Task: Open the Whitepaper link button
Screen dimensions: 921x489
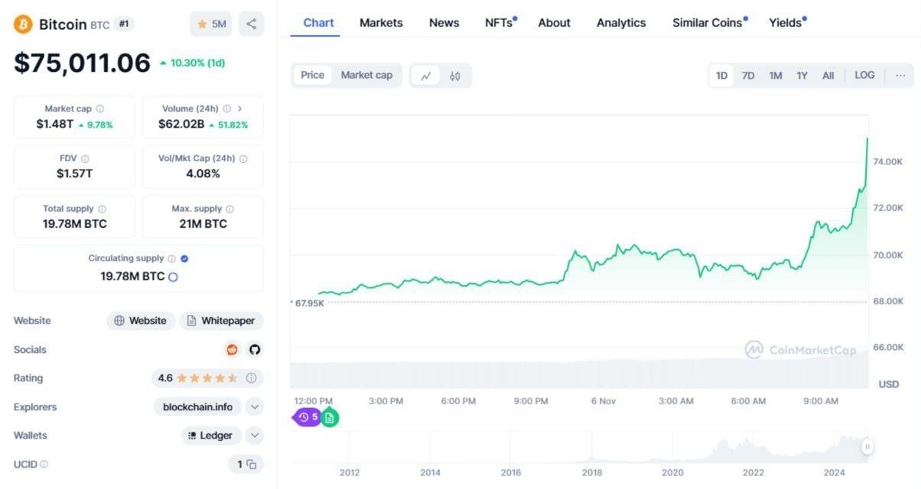Action: 222,321
